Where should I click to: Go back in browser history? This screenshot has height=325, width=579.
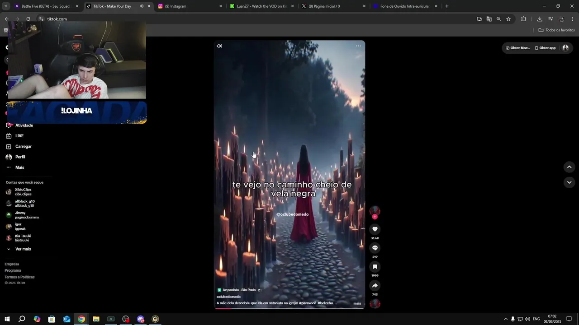click(x=6, y=19)
